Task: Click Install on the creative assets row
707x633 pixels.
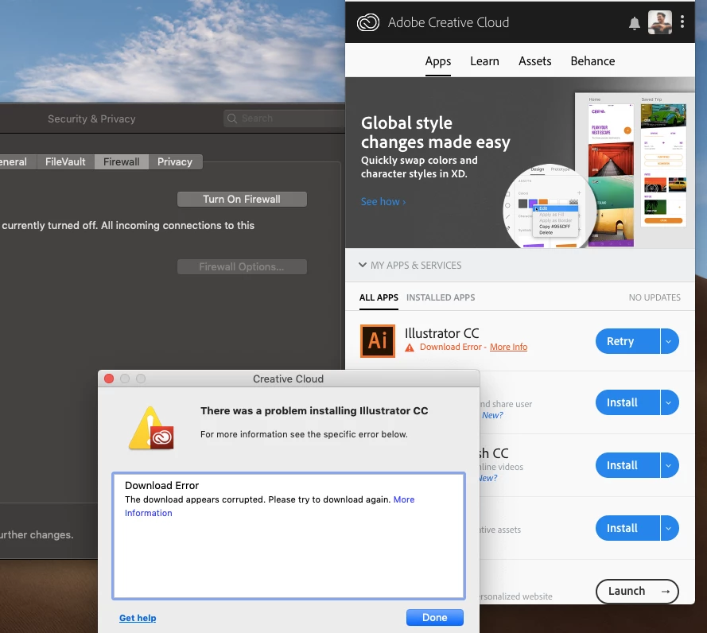Action: (627, 528)
